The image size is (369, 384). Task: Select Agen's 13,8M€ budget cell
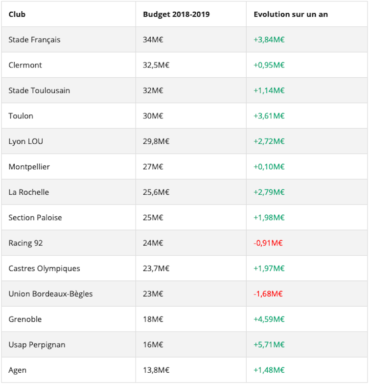[x=156, y=370]
